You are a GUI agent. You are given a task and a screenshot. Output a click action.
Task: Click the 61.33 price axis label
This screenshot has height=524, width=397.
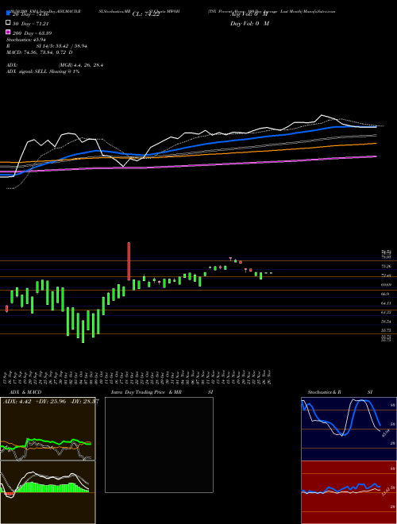point(386,312)
